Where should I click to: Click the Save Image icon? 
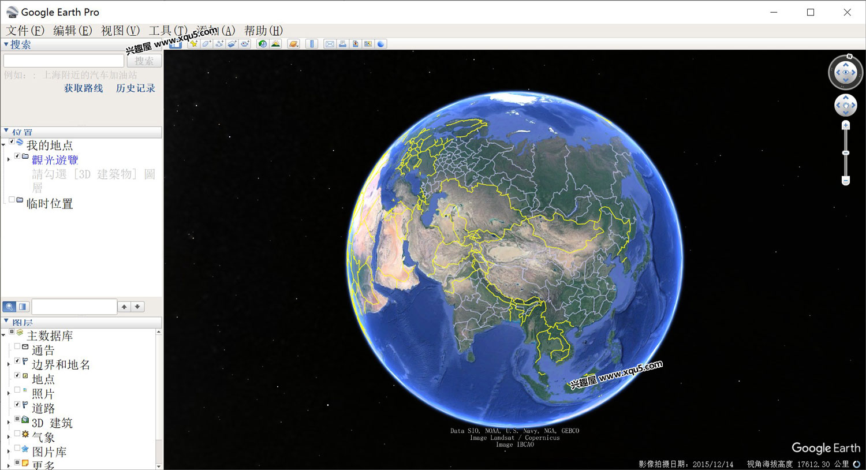(x=355, y=44)
